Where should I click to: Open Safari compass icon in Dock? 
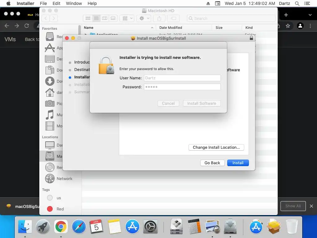click(x=79, y=227)
